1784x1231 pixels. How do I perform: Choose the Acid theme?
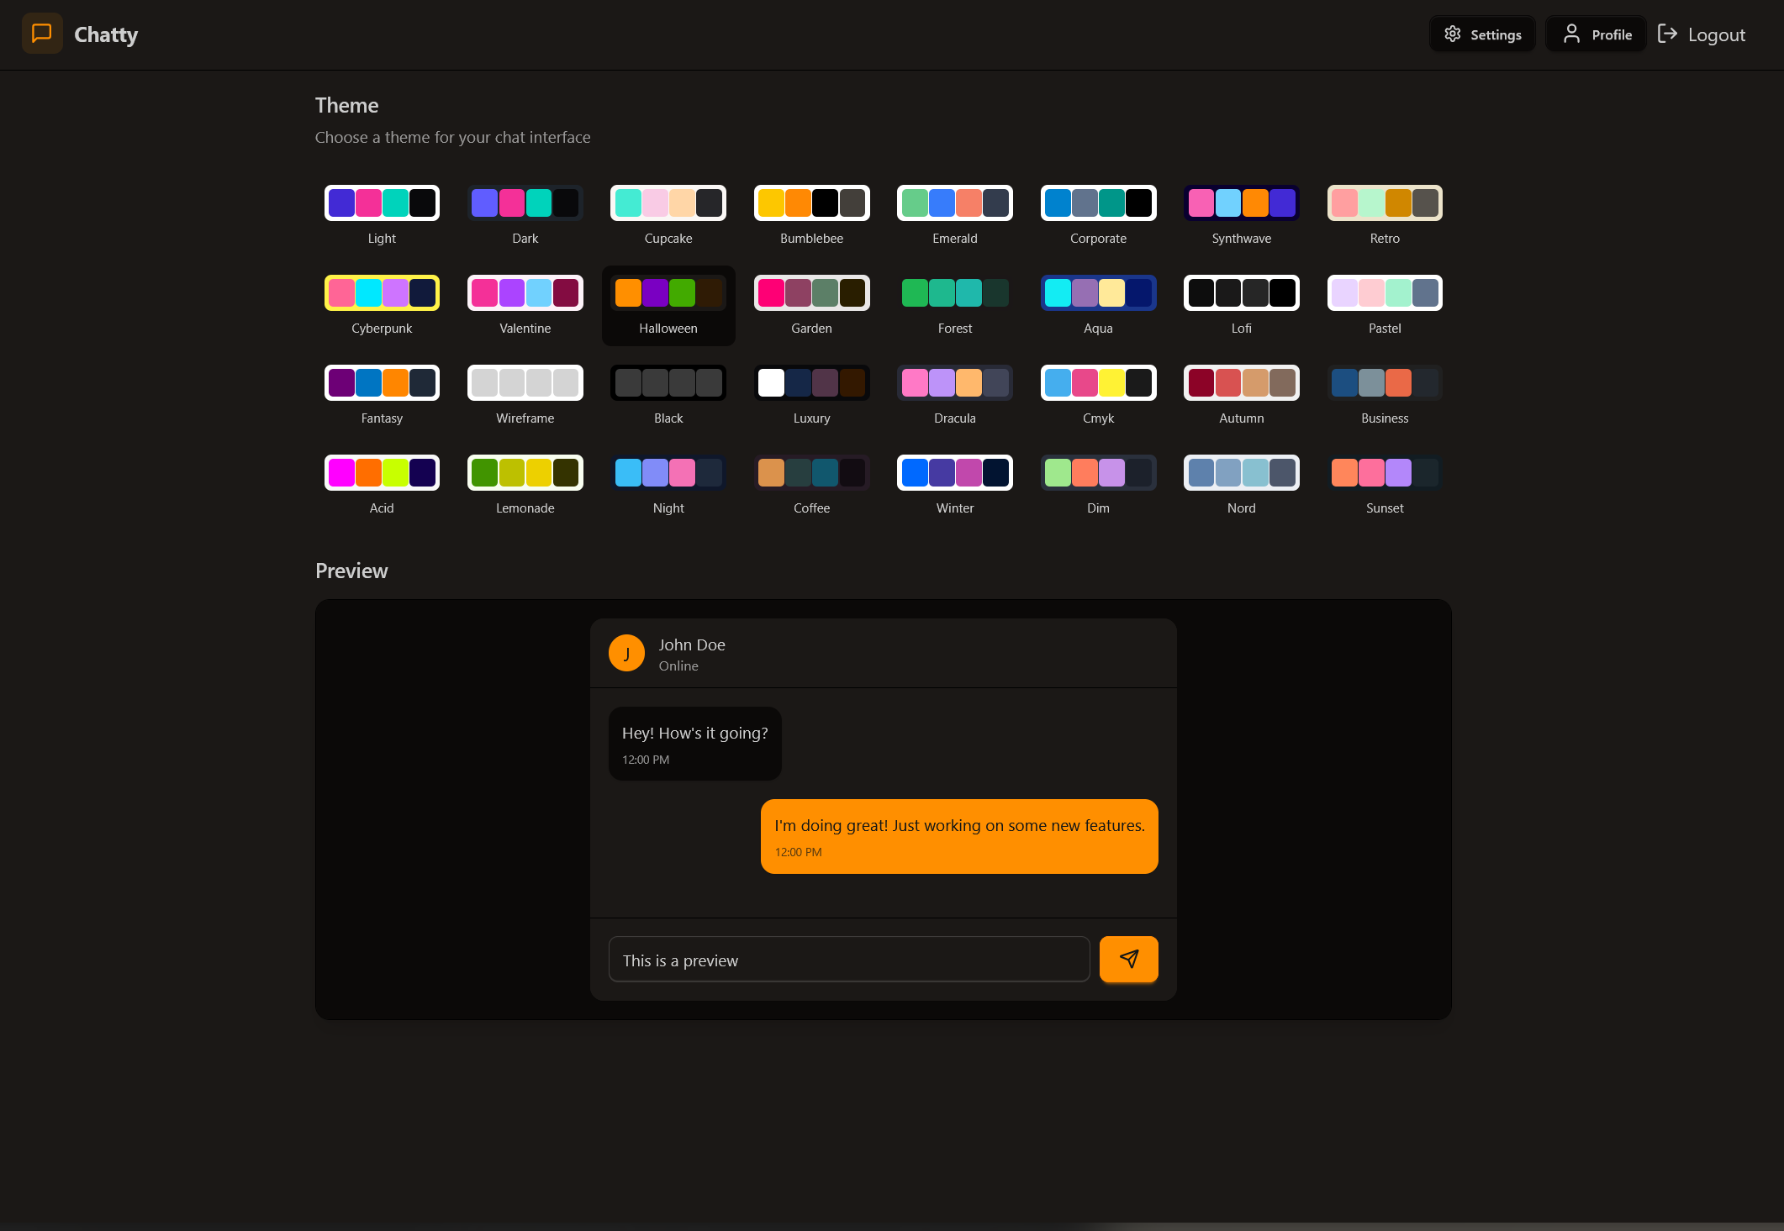[382, 485]
